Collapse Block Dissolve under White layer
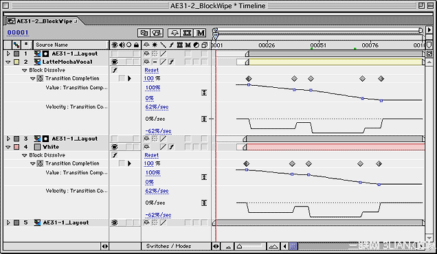This screenshot has width=437, height=254. [x=25, y=155]
